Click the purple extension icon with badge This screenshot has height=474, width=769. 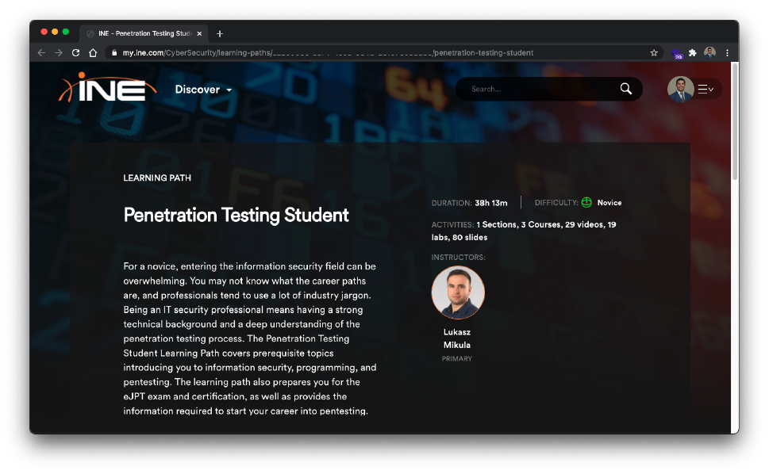[x=677, y=54]
